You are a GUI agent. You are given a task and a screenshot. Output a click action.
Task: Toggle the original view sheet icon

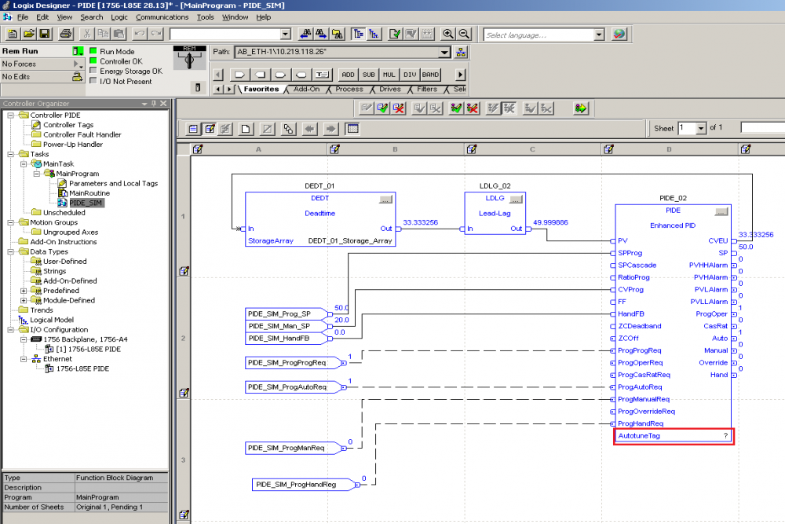pyautogui.click(x=193, y=129)
